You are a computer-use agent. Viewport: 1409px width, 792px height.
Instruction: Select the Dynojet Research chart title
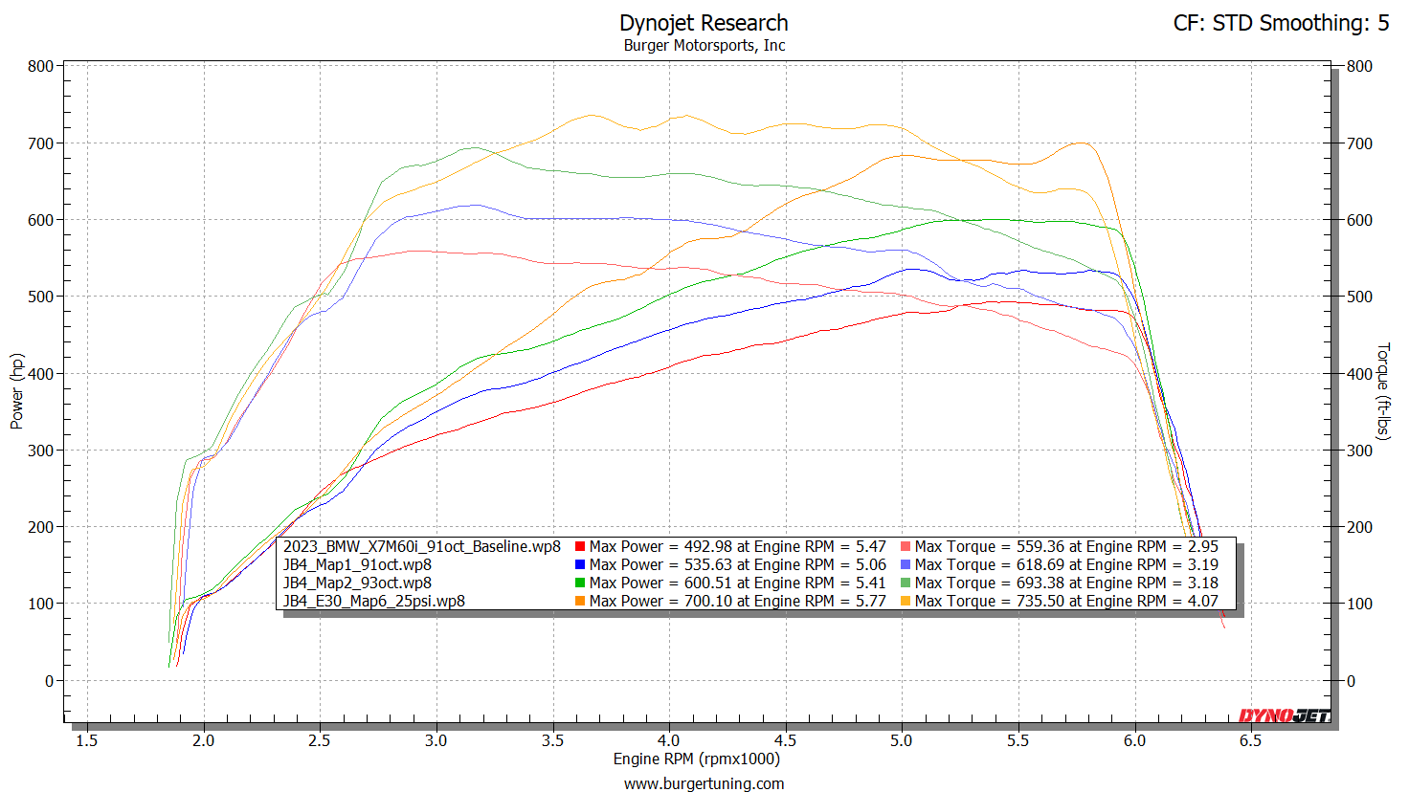coord(704,23)
